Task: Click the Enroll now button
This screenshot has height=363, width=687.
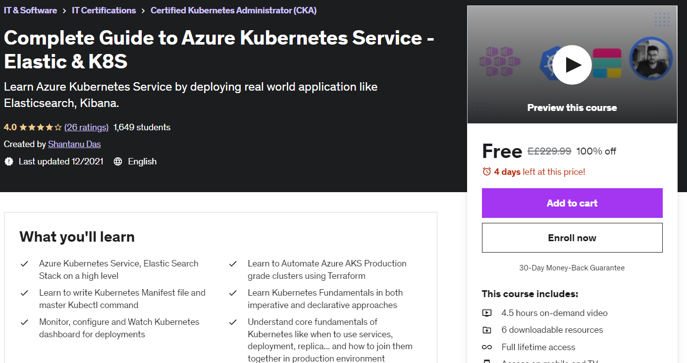Action: pyautogui.click(x=572, y=238)
